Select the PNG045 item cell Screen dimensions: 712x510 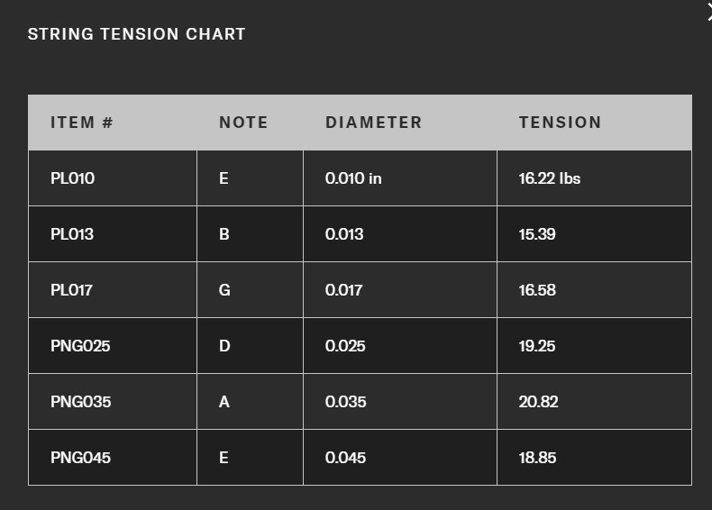(x=81, y=458)
